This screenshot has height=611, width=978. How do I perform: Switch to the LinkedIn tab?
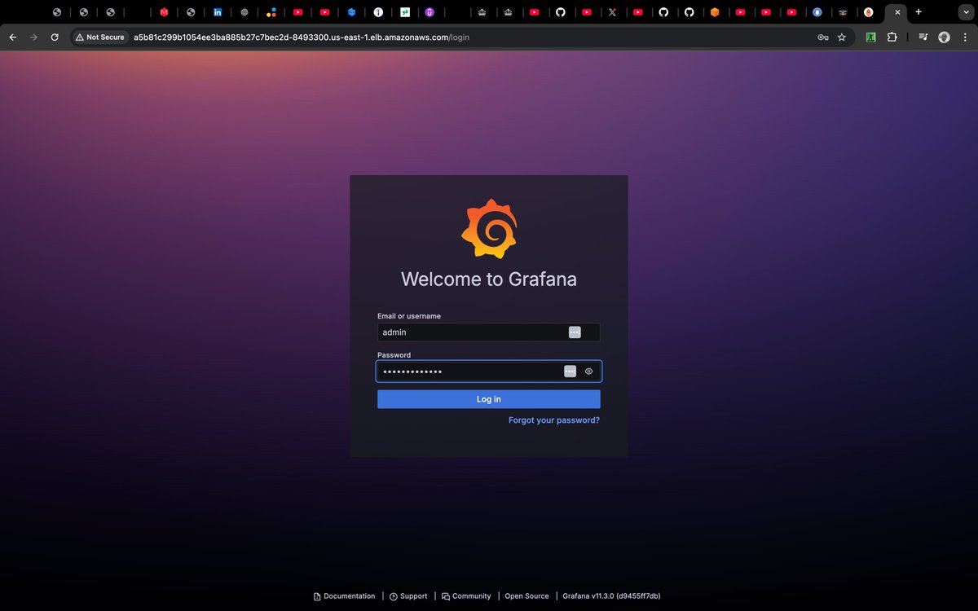pyautogui.click(x=218, y=12)
